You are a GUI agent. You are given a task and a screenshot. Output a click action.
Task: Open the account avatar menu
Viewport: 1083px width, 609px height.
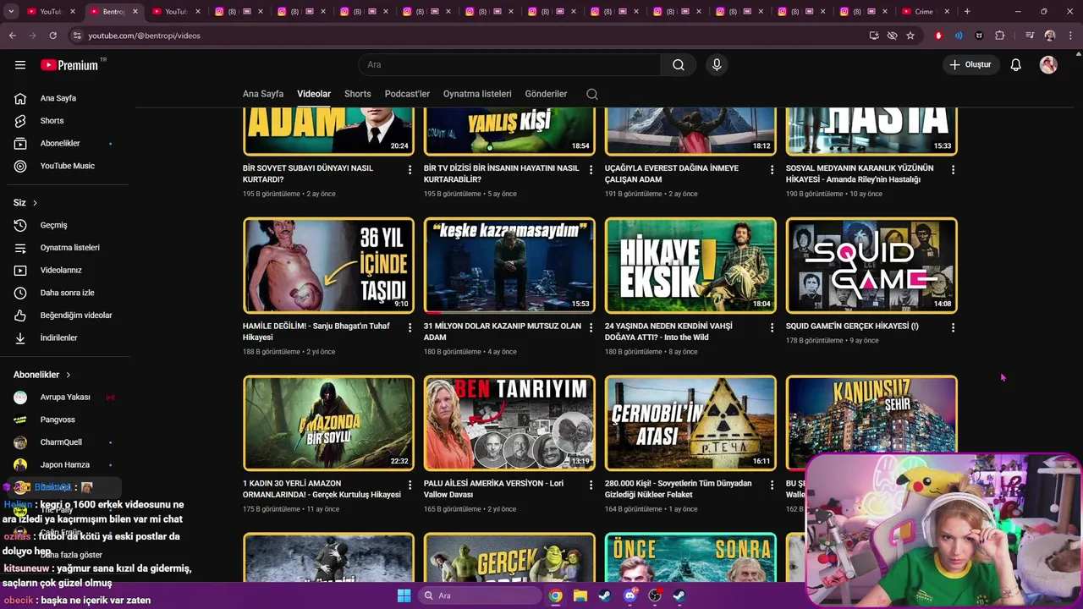click(x=1048, y=65)
